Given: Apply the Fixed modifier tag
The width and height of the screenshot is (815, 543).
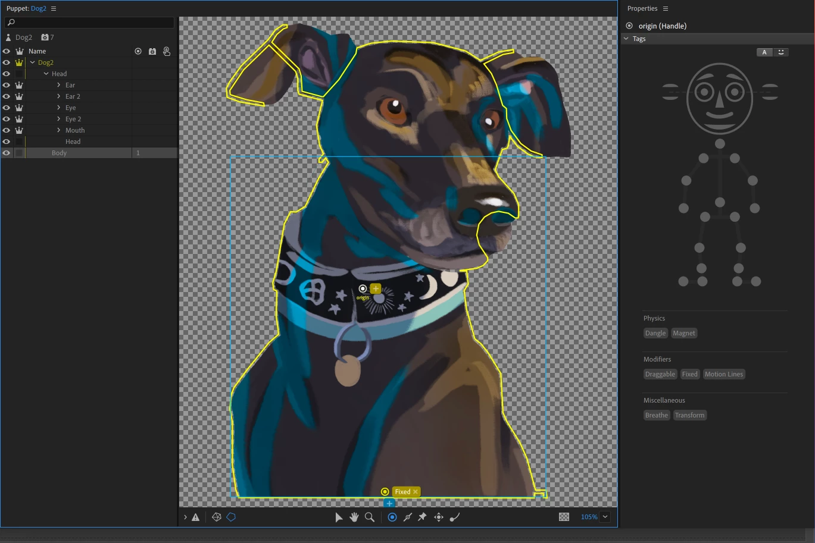Looking at the screenshot, I should point(690,374).
